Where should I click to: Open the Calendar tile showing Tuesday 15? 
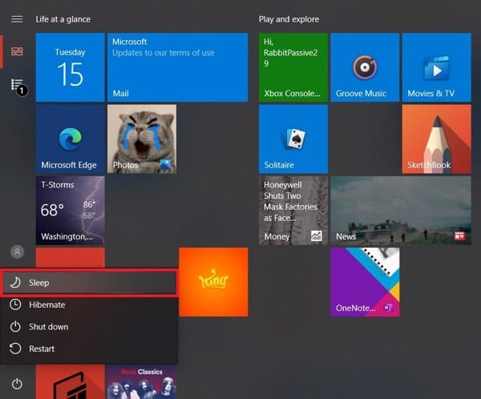[70, 67]
